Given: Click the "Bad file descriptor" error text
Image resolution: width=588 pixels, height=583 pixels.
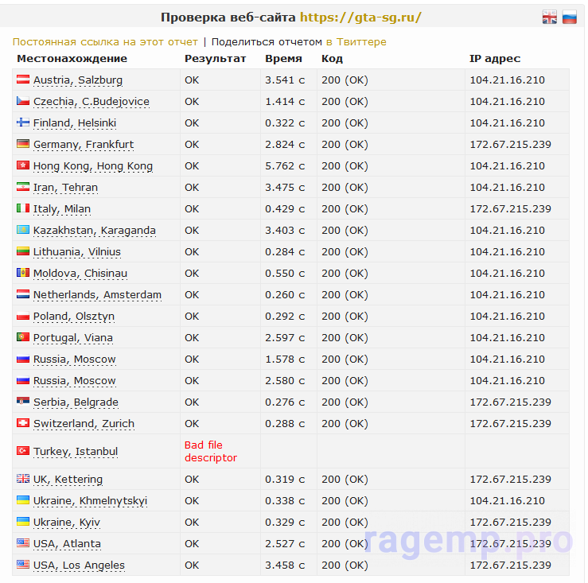Looking at the screenshot, I should pos(211,452).
